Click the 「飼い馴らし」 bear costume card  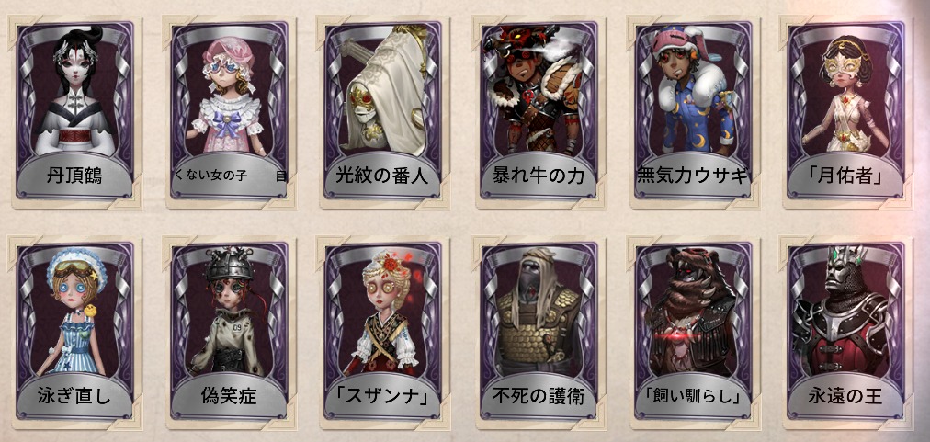[x=693, y=332]
